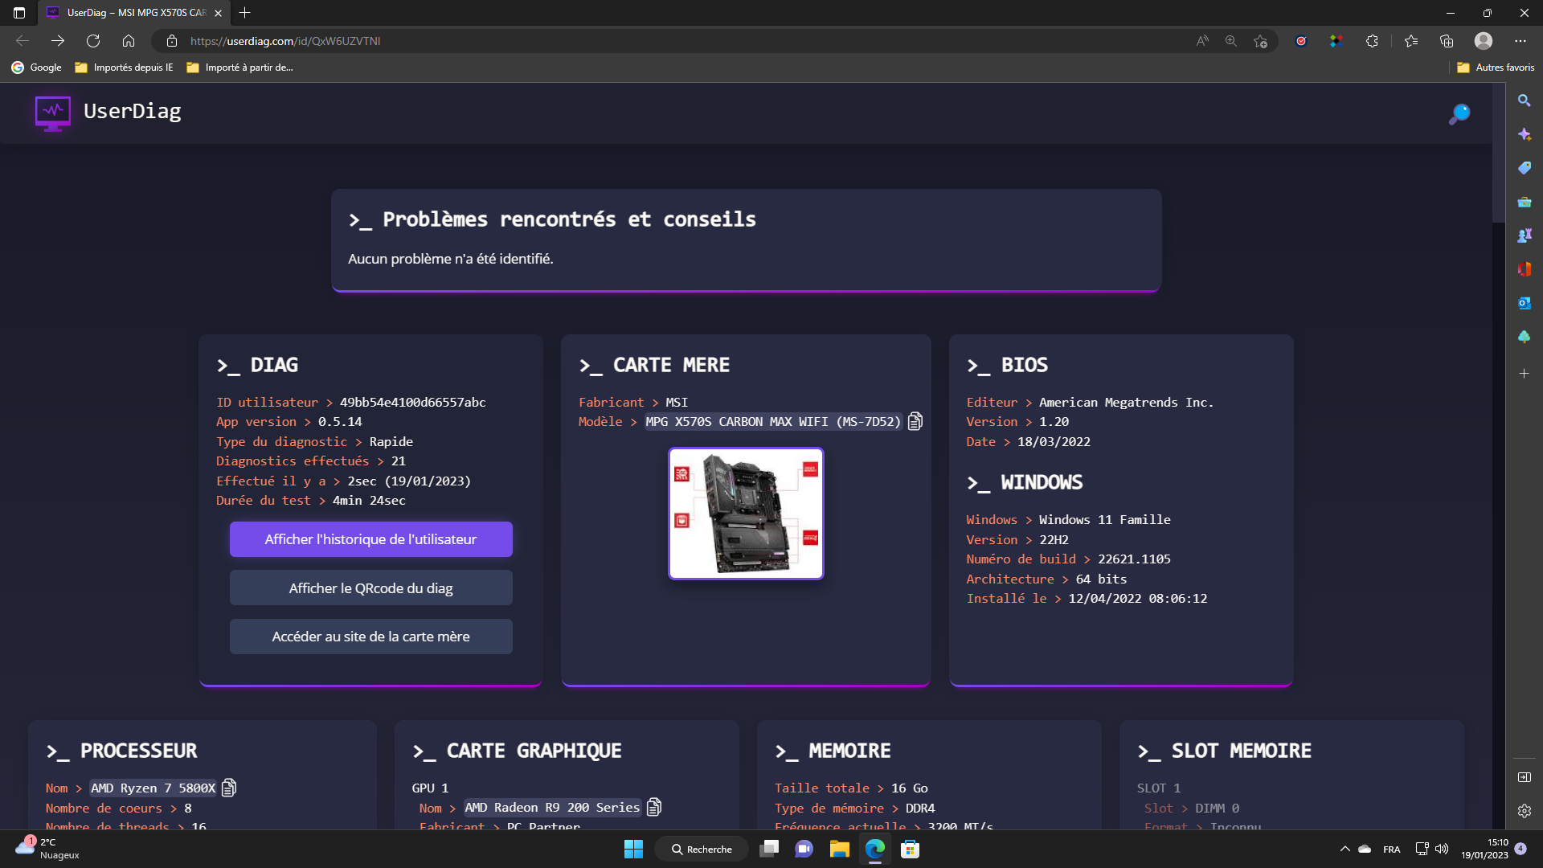Image resolution: width=1543 pixels, height=868 pixels.
Task: Click the page vertical scrollbar
Action: (1499, 153)
